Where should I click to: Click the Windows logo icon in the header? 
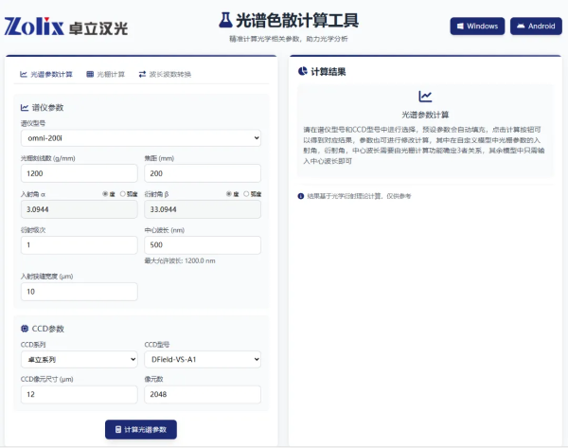460,26
